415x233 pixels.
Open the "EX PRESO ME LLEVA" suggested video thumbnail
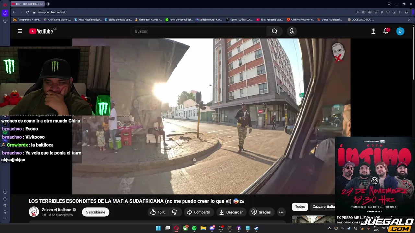point(313,219)
